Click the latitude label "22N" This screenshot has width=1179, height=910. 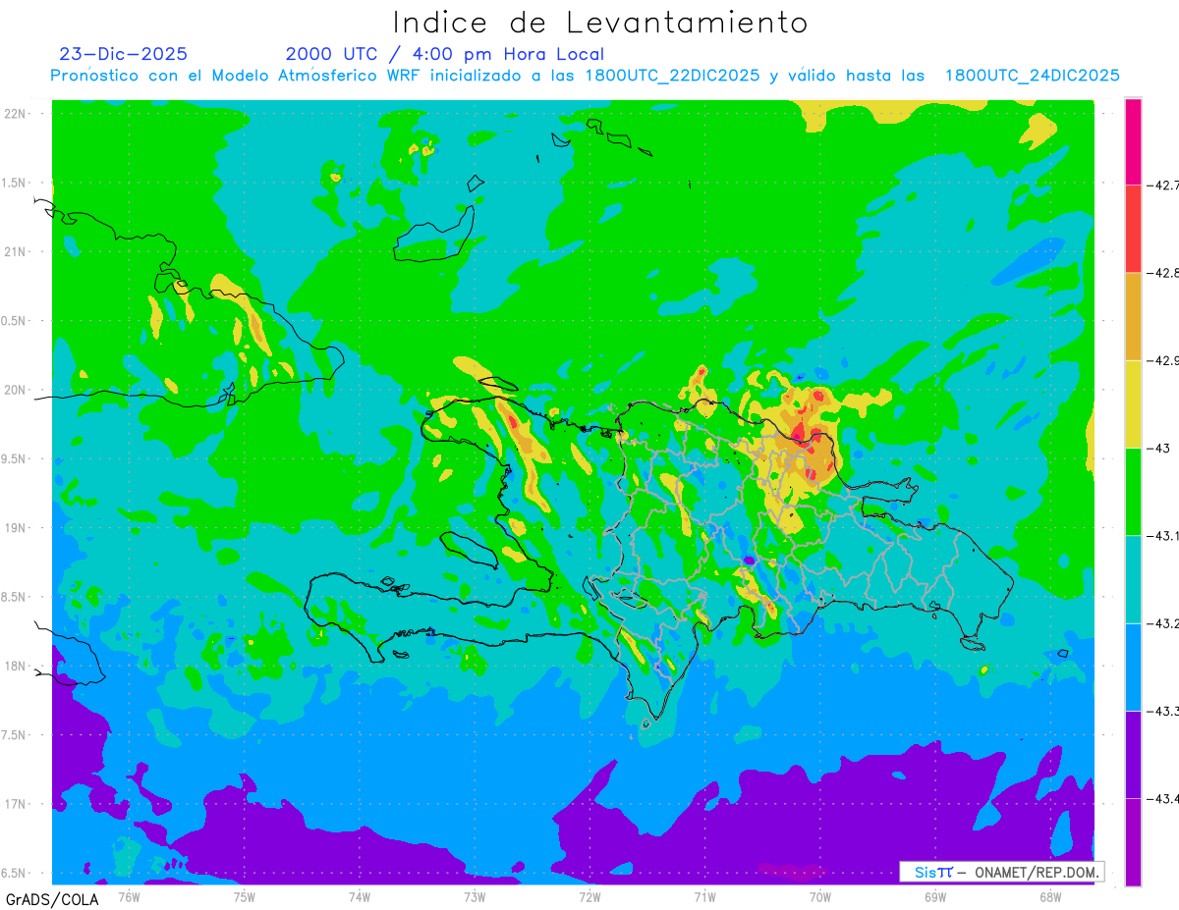(16, 114)
